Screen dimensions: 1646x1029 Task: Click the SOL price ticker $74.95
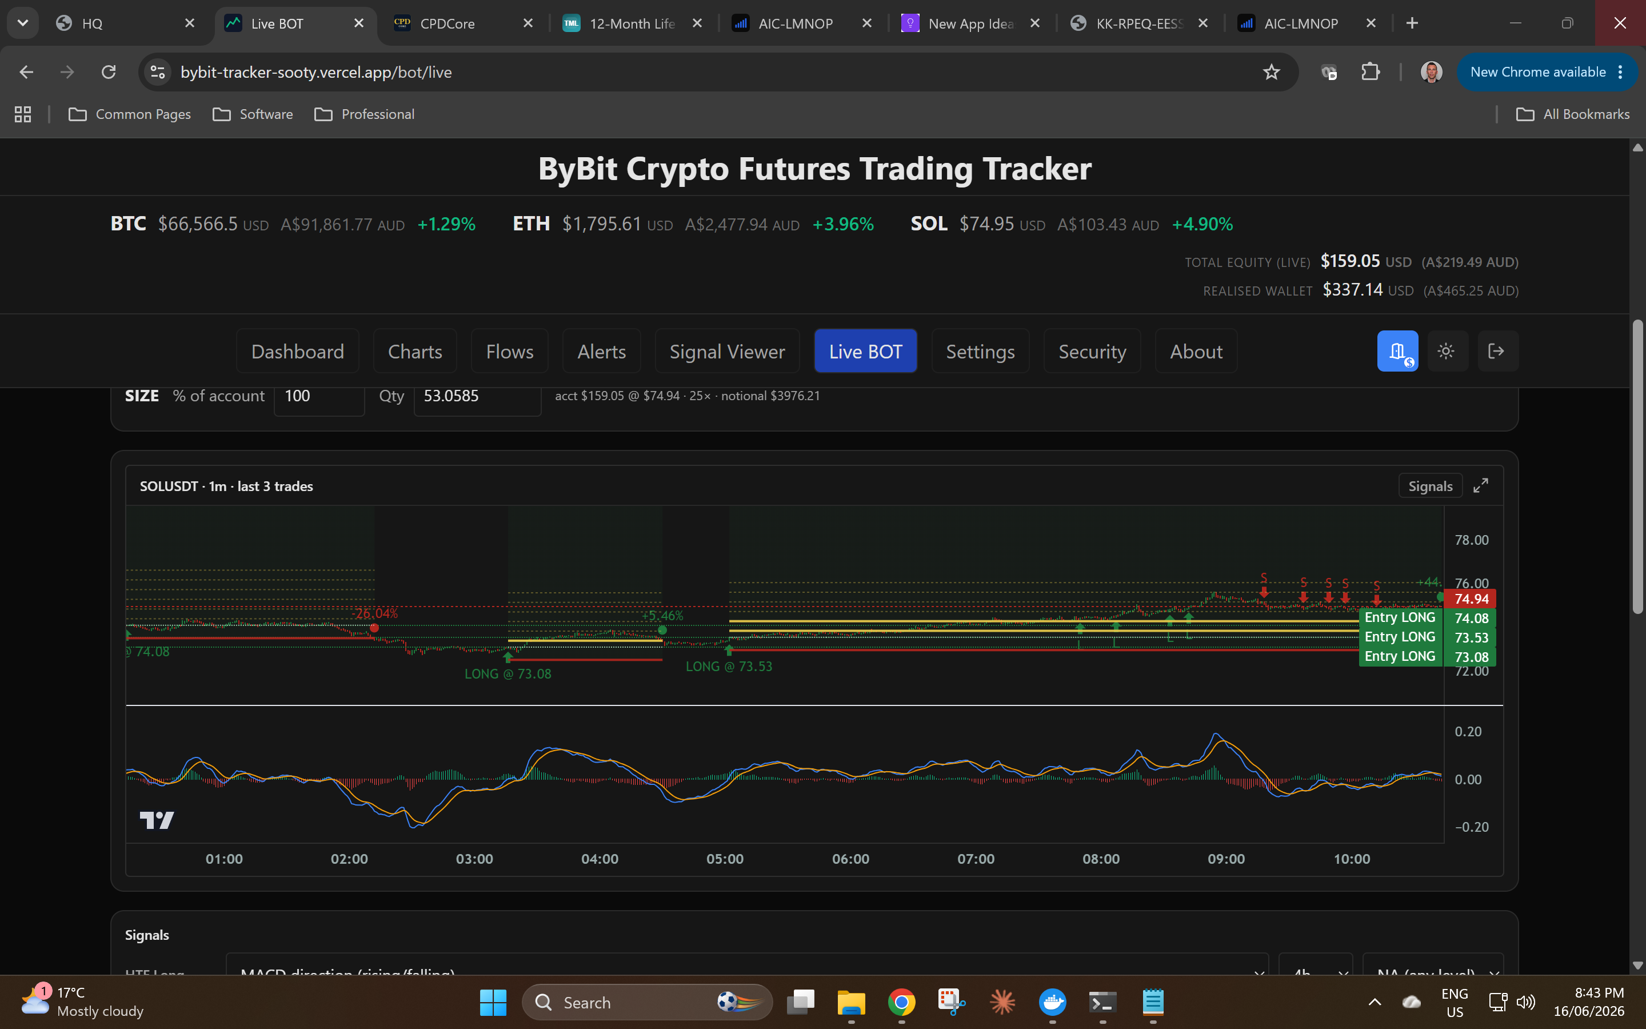tap(986, 224)
